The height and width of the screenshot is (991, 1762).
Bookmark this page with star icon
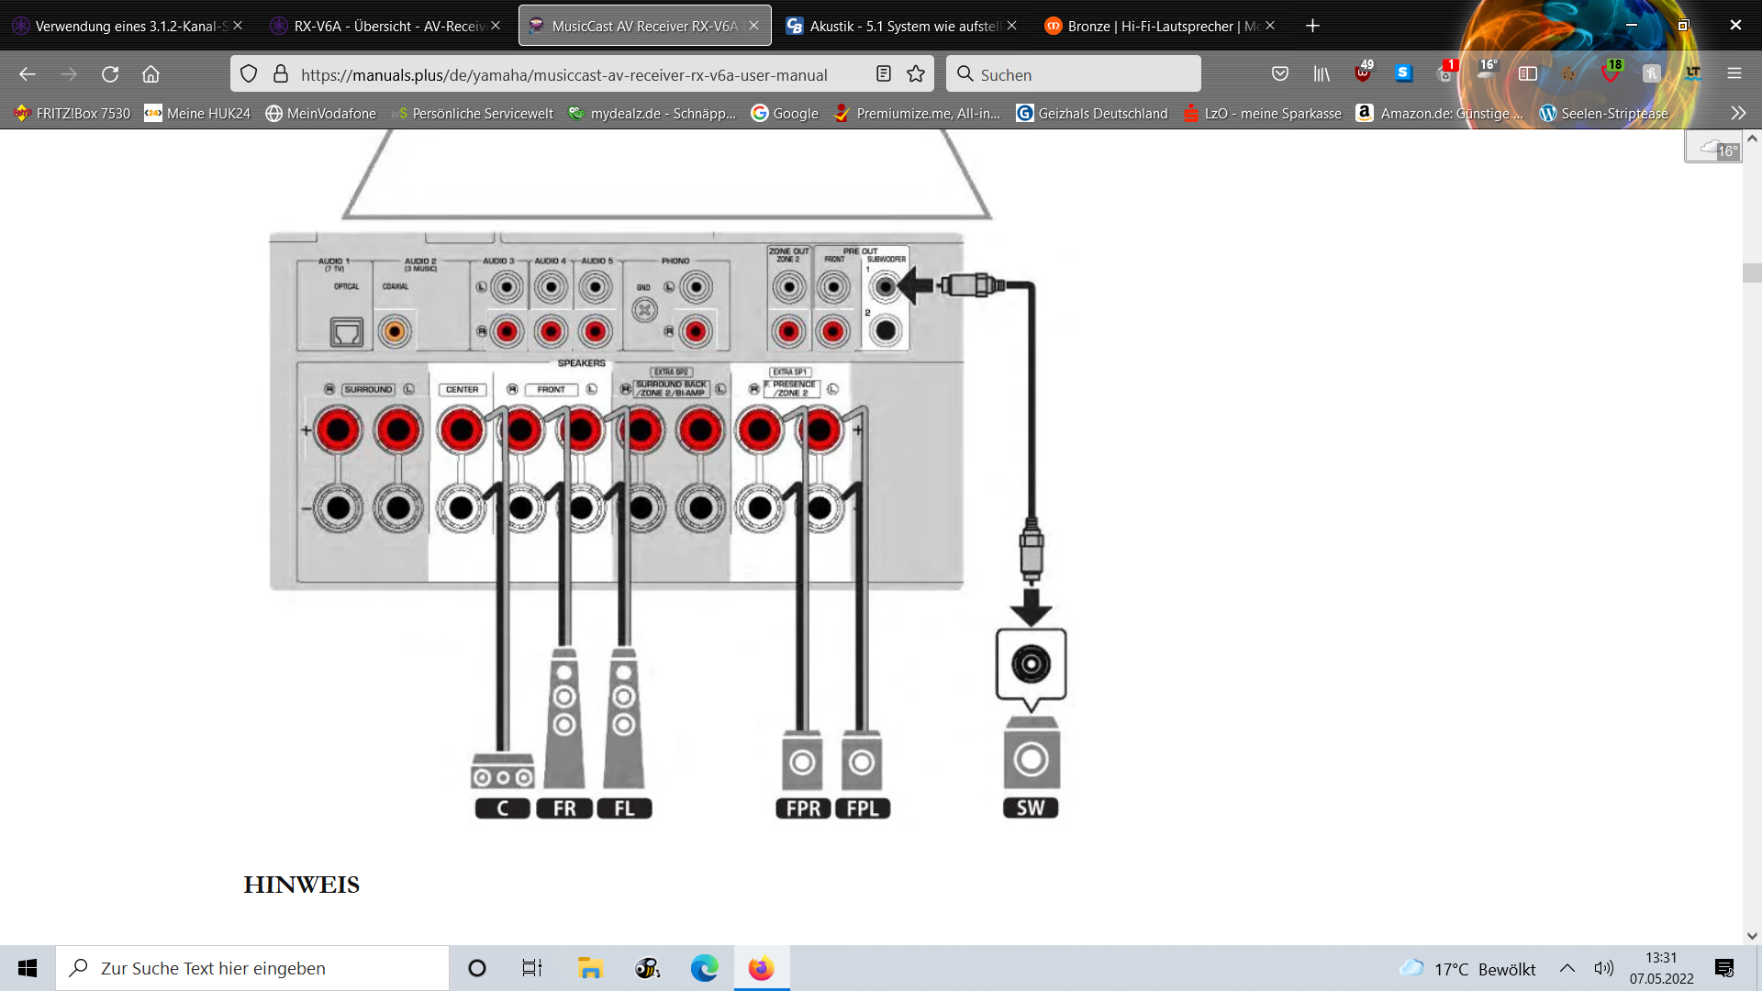916,74
